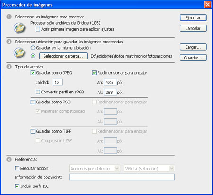Click the PSD Al.: height field

[x=110, y=121]
